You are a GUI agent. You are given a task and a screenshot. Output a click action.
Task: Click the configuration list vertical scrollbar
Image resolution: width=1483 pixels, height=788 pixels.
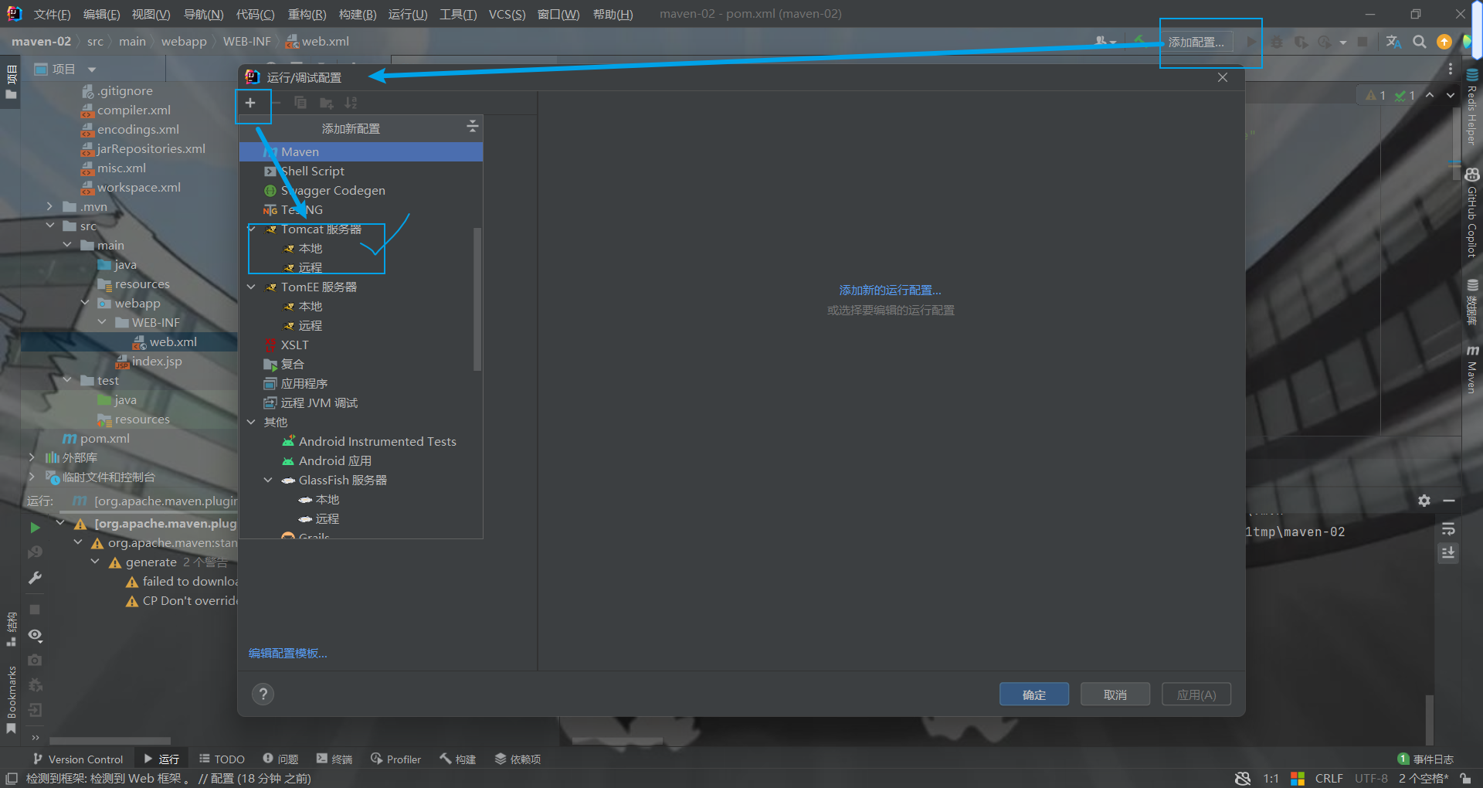pos(477,299)
